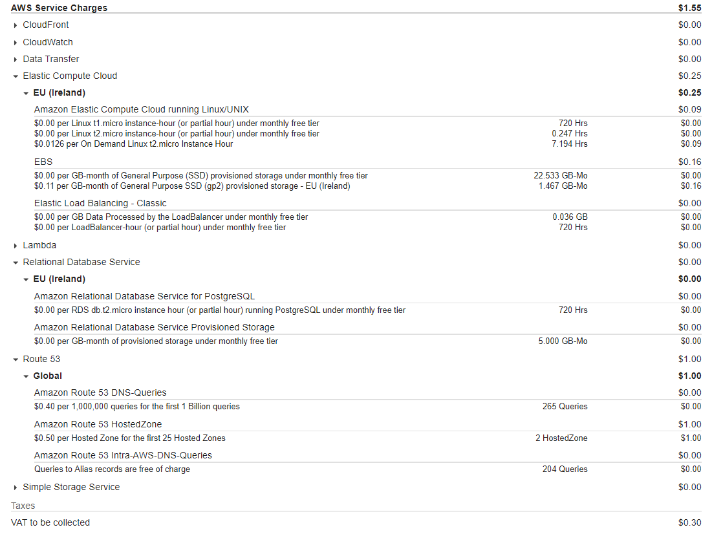This screenshot has height=536, width=712.
Task: Collapse the Elastic Compute Cloud arrow
Action: (x=16, y=76)
